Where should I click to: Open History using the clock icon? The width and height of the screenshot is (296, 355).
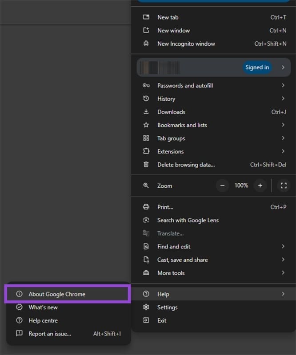[x=147, y=99]
